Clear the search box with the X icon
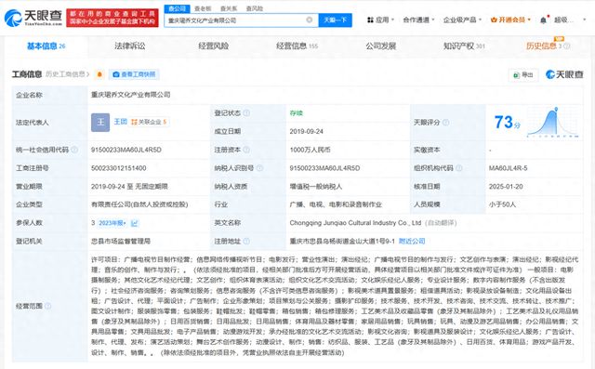Screen dimensions: 595x369 310,20
